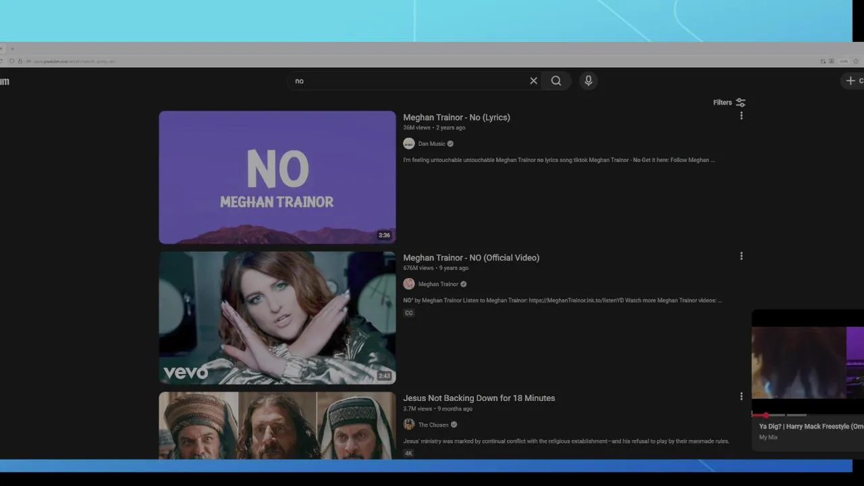Image resolution: width=864 pixels, height=486 pixels.
Task: Open more options for Meghan Trainor - NO (Official Video)
Action: point(741,256)
